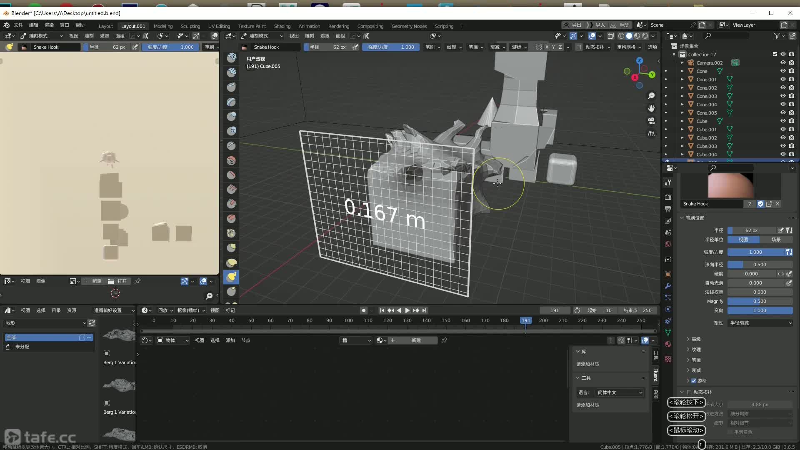Expand the 笔画 stroke subpanel
The image size is (800, 450).
(x=696, y=360)
